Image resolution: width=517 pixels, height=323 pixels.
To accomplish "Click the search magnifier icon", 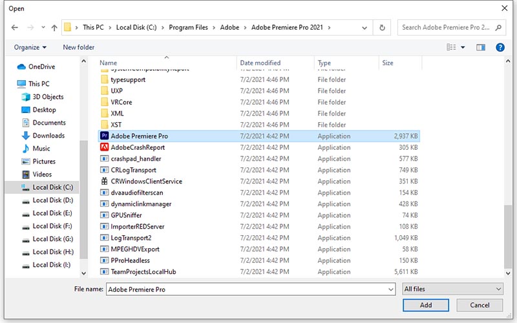I will tap(498, 28).
